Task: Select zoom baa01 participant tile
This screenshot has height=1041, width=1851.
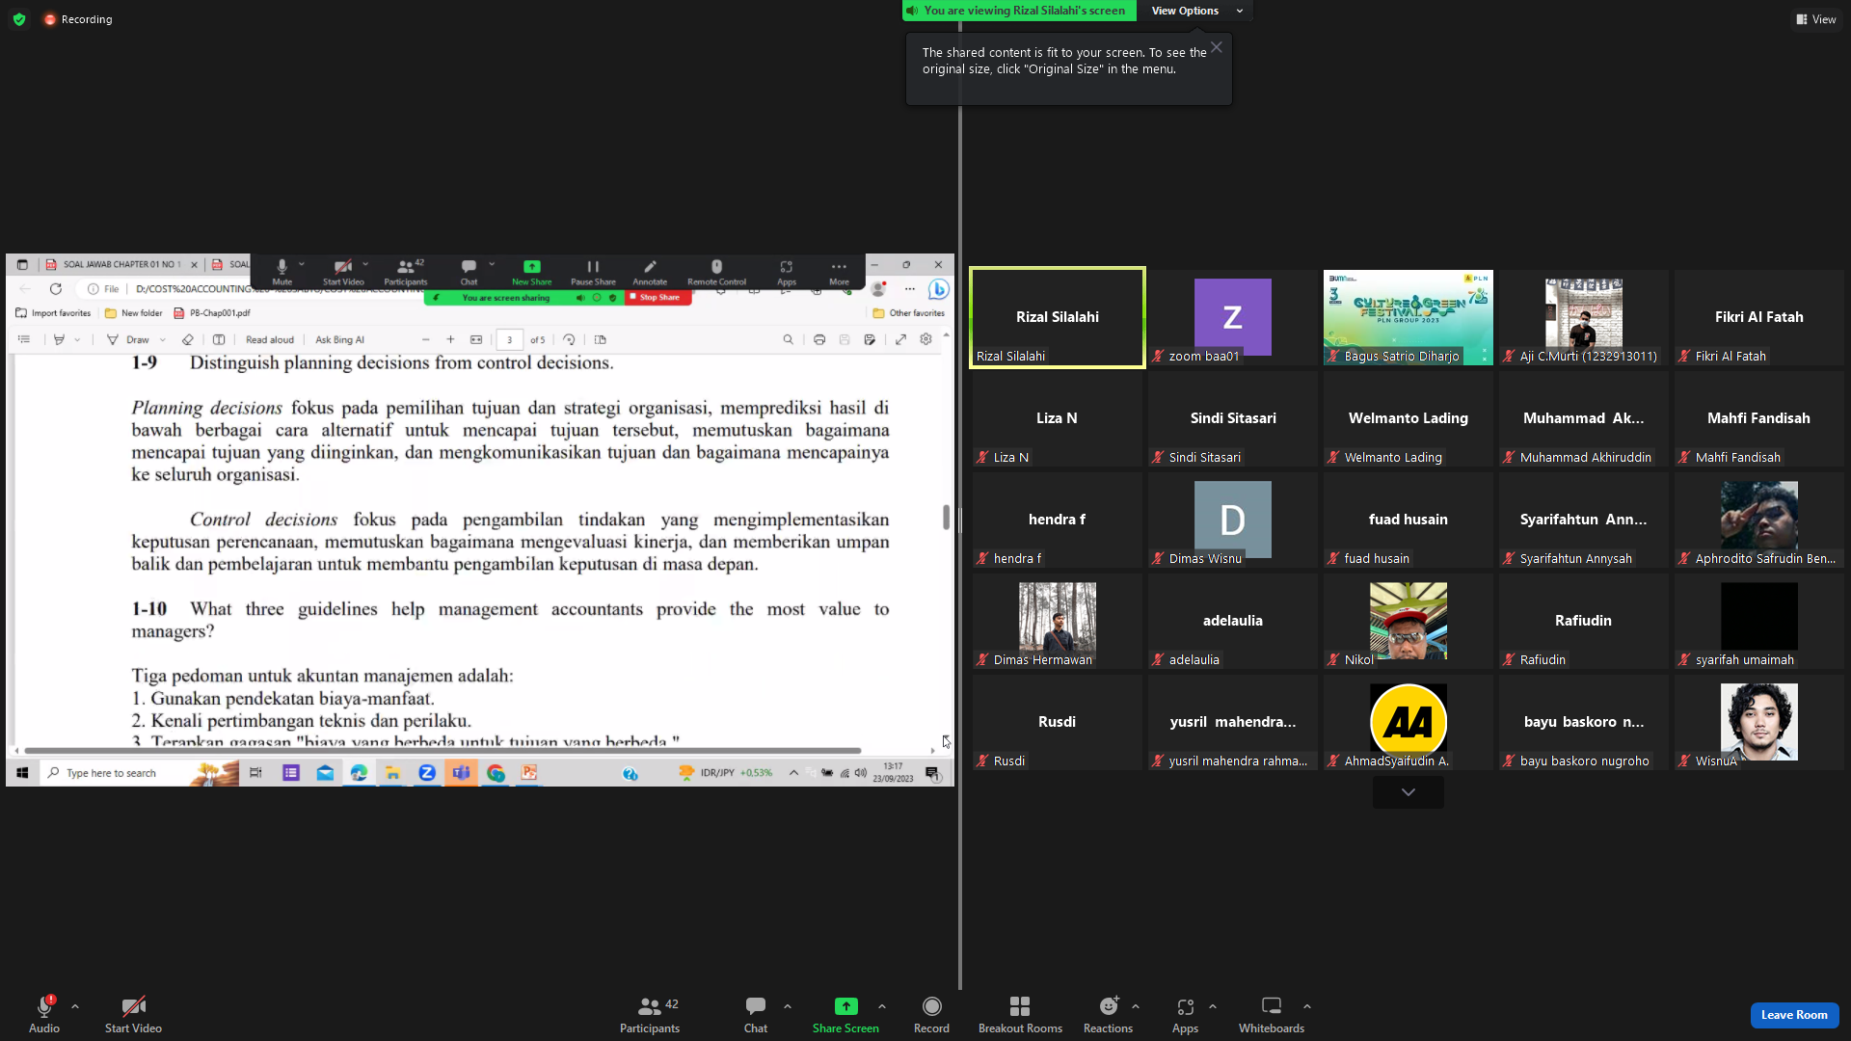Action: pyautogui.click(x=1233, y=317)
